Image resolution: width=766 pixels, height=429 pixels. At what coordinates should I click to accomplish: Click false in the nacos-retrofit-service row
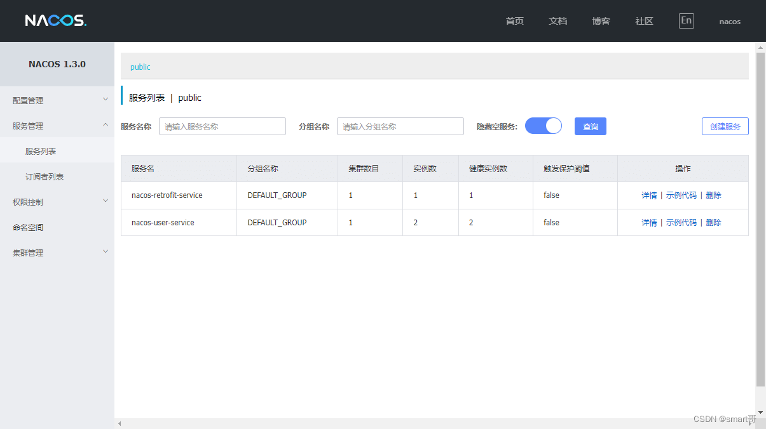point(551,195)
